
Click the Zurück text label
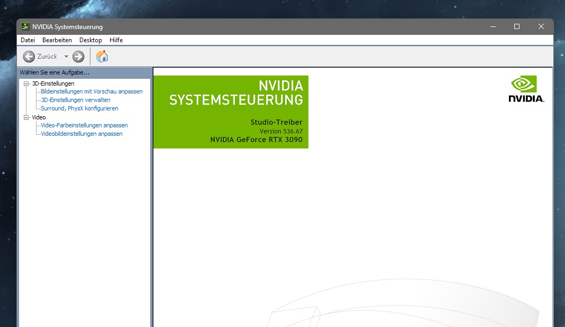47,57
